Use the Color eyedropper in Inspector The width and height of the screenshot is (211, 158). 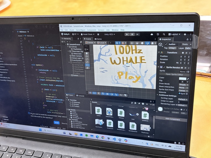pos(188,79)
